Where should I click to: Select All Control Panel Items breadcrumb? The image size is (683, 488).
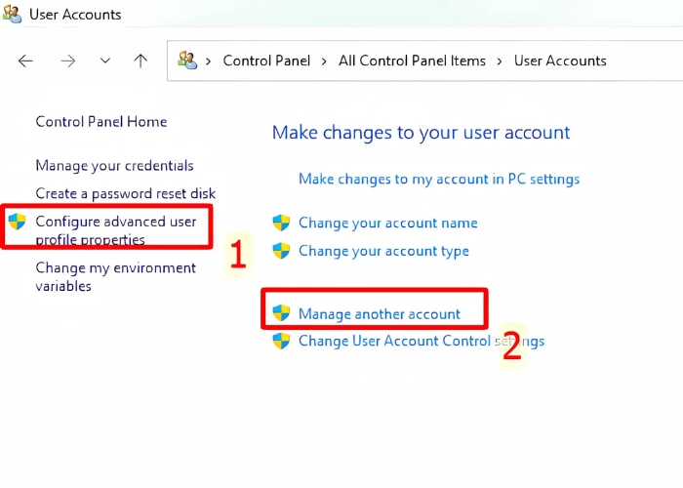point(412,61)
